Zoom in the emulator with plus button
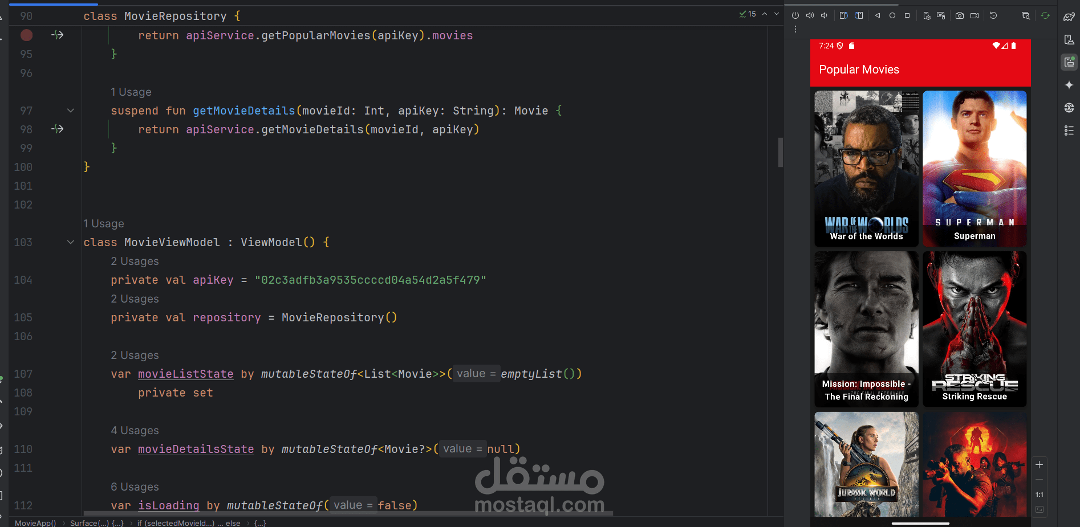Image resolution: width=1080 pixels, height=527 pixels. [1040, 465]
